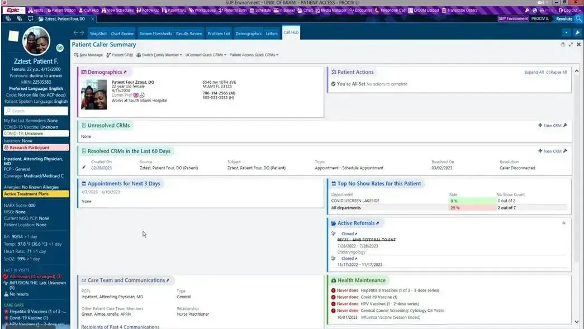Expand UConnect Quick CRMs dropdown
The image size is (584, 329).
206,55
